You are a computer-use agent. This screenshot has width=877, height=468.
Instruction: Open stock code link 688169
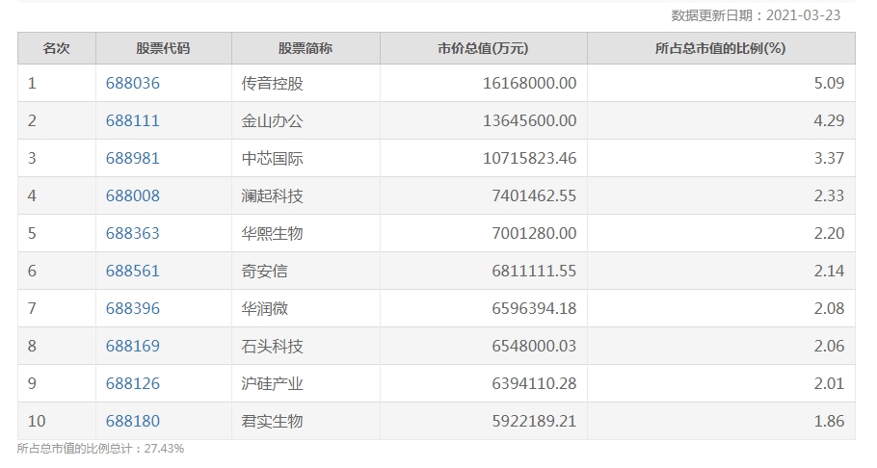click(133, 347)
